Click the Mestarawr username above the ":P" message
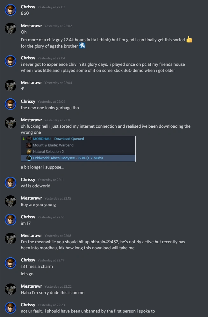The height and width of the screenshot is (317, 208). 31,82
